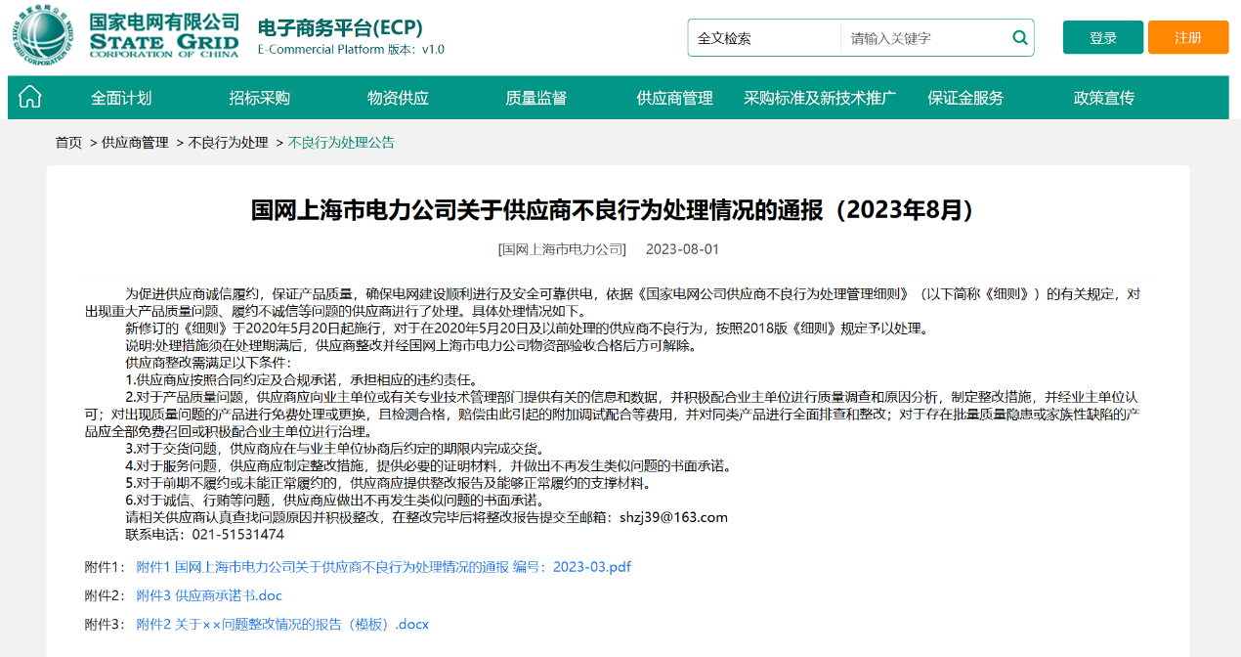Open the 招标采购 menu

pyautogui.click(x=259, y=98)
